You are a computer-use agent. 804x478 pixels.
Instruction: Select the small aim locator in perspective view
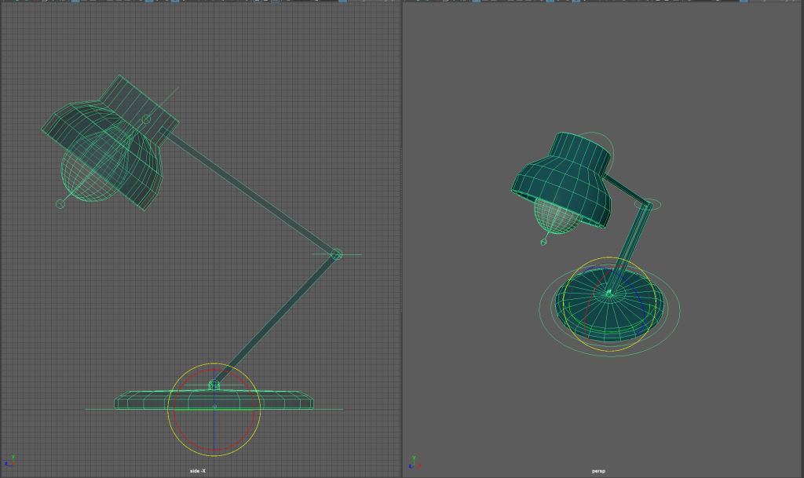coord(543,242)
